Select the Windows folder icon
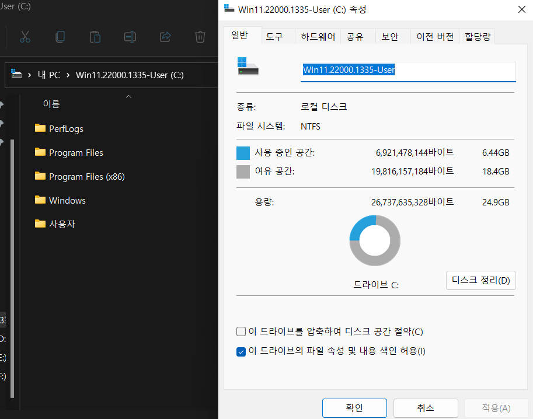Image resolution: width=533 pixels, height=419 pixels. pyautogui.click(x=40, y=200)
